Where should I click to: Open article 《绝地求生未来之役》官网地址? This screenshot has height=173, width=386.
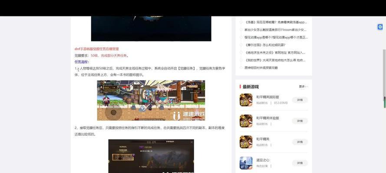(275, 52)
